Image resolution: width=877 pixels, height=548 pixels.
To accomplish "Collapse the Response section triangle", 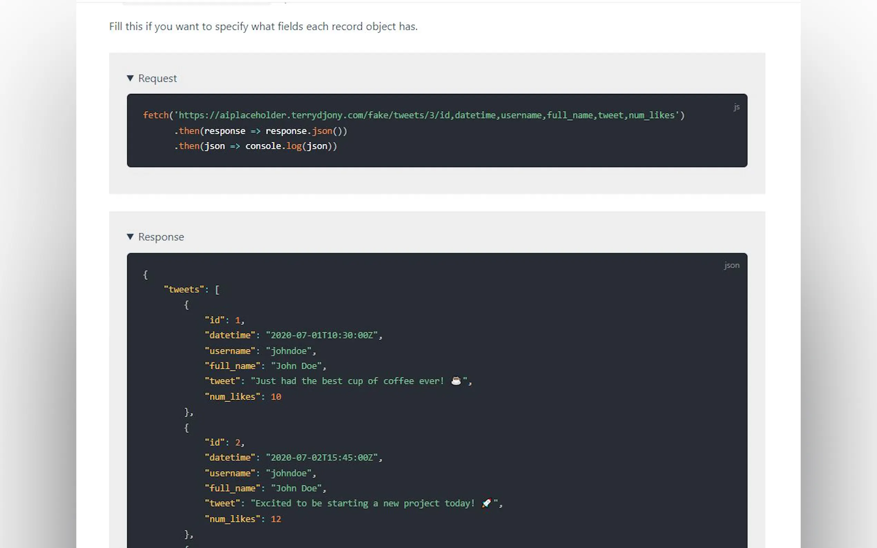I will click(130, 237).
